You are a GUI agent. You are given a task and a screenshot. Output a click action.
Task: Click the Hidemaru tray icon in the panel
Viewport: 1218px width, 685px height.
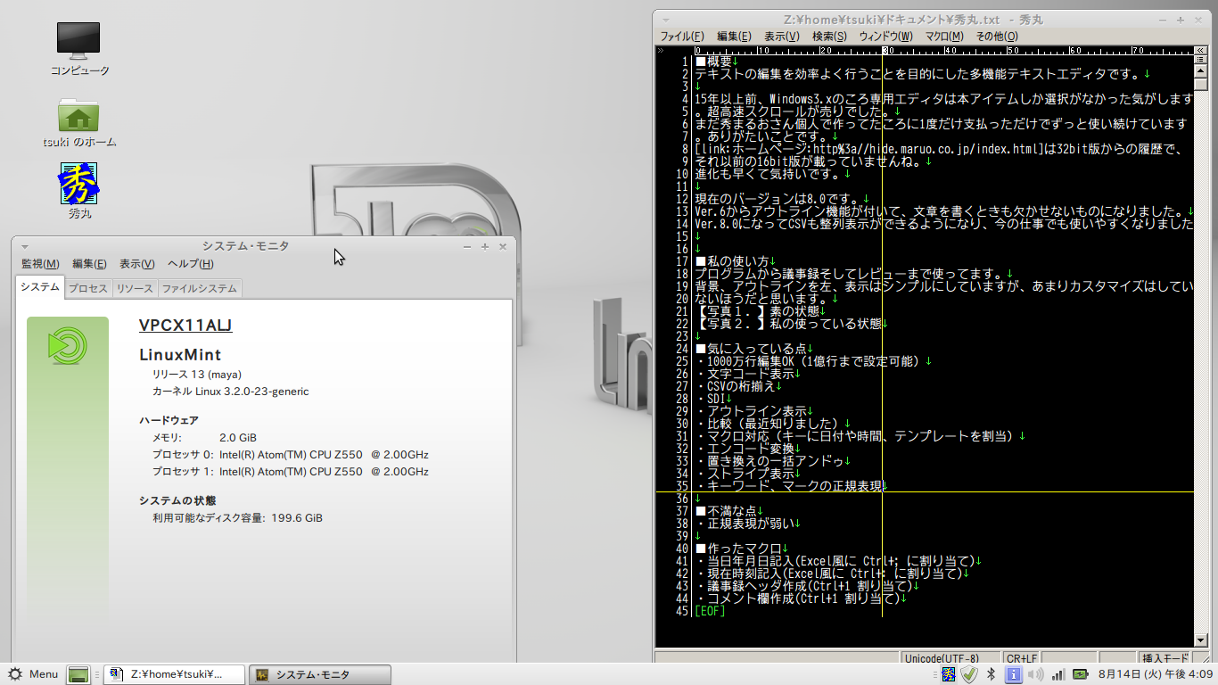pos(949,674)
